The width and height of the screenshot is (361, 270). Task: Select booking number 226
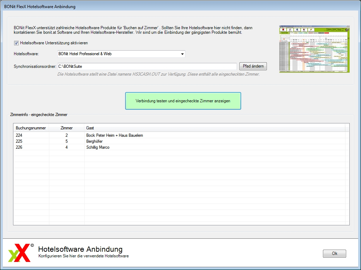pos(19,147)
